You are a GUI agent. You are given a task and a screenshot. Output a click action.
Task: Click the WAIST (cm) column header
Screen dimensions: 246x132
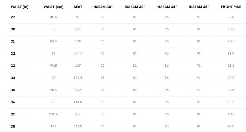point(54,7)
